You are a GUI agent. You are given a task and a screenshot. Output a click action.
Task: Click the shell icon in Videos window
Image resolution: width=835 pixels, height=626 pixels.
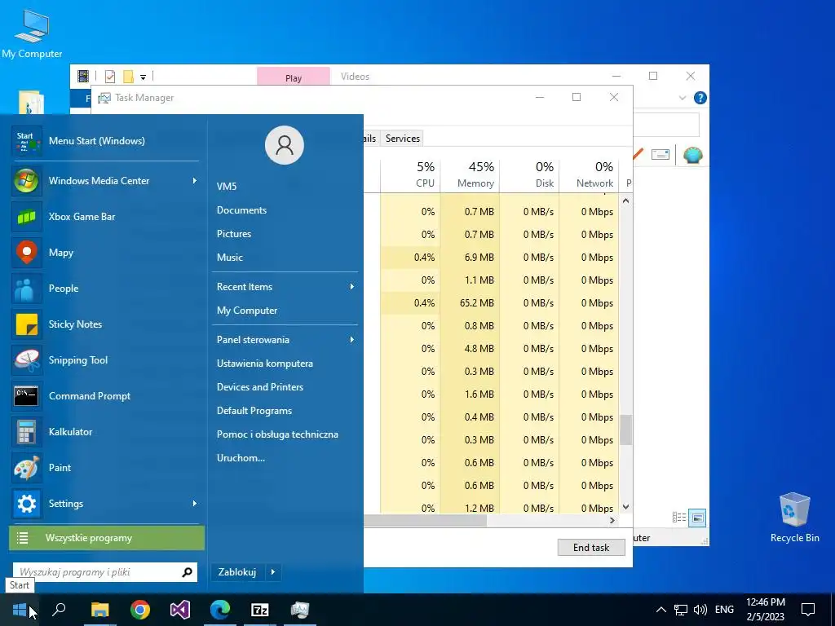tap(693, 155)
